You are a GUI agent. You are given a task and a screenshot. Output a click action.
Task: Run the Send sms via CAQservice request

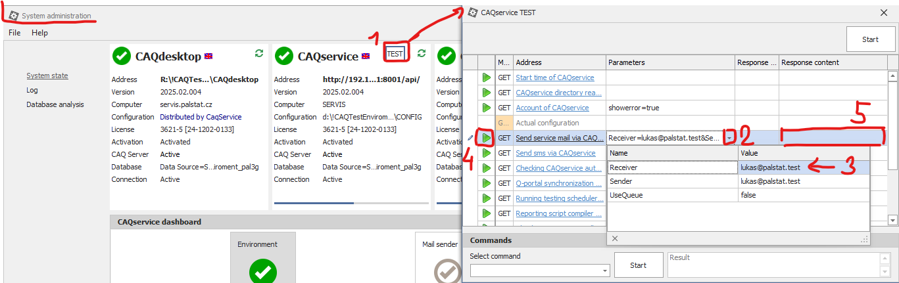486,153
